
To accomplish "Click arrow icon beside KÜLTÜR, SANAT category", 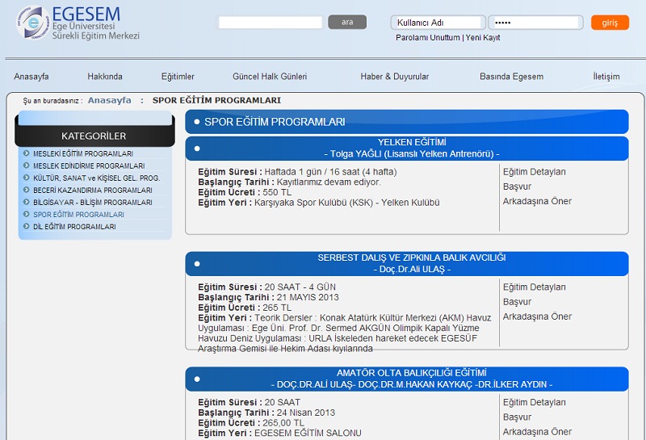I will pos(27,178).
